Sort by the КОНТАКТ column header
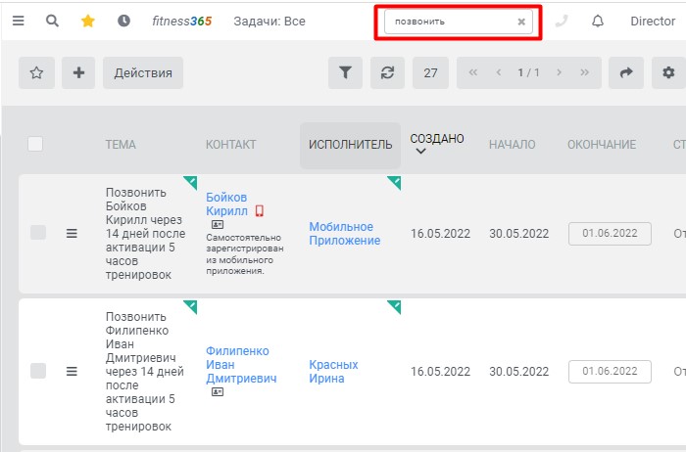This screenshot has width=686, height=452. (x=230, y=145)
